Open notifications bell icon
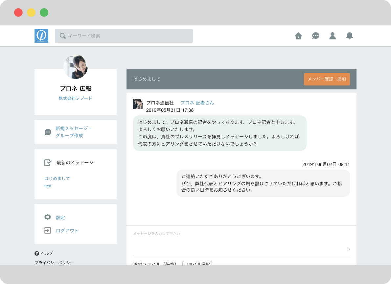This screenshot has height=284, width=391. click(x=350, y=36)
